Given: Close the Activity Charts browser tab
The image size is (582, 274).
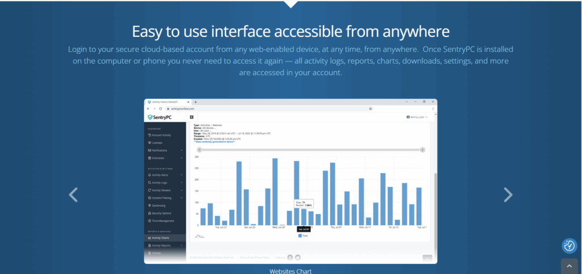Looking at the screenshot, I should pyautogui.click(x=189, y=102).
